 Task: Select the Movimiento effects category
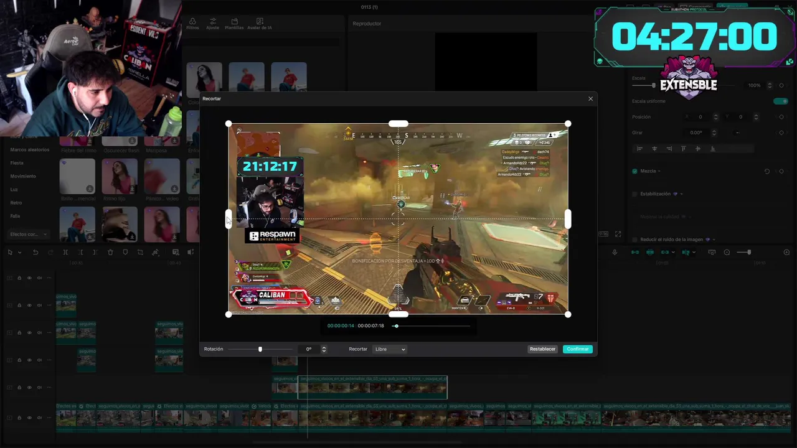(23, 176)
